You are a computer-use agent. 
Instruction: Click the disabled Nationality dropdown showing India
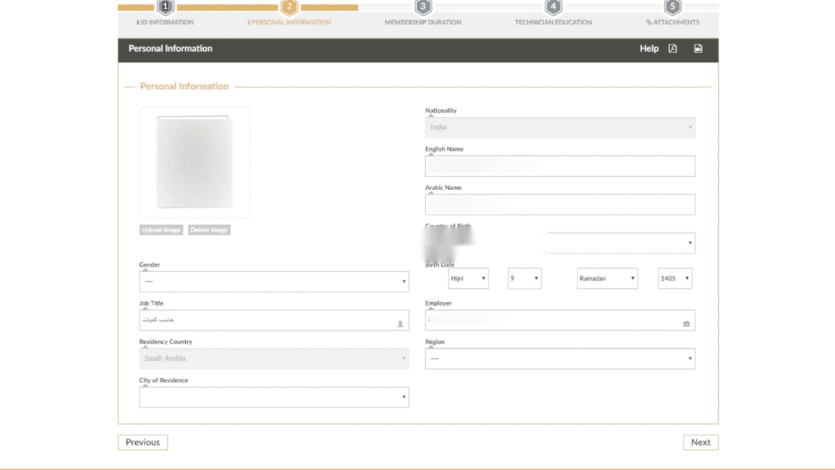click(x=560, y=127)
